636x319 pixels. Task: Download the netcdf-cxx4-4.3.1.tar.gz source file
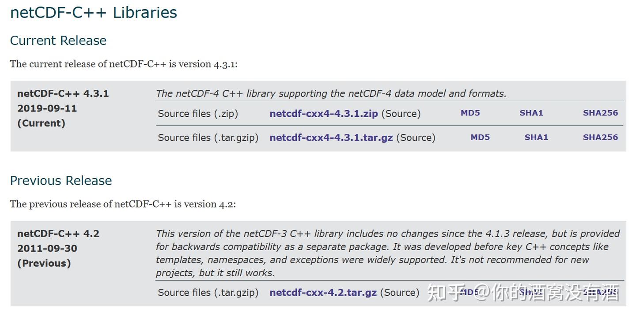(331, 137)
